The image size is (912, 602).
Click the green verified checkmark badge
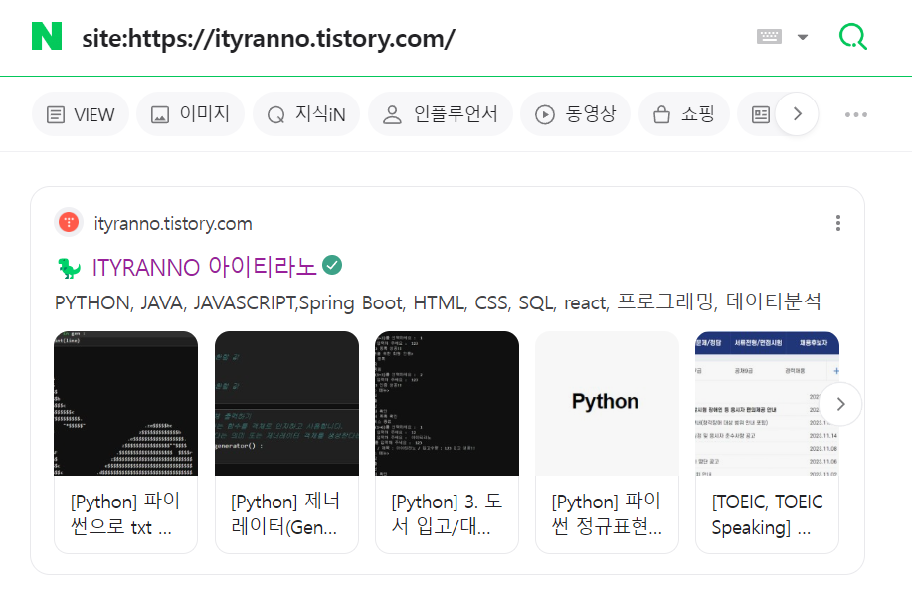point(332,266)
